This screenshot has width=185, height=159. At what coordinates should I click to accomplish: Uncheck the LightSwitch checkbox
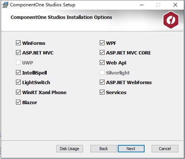click(18, 82)
